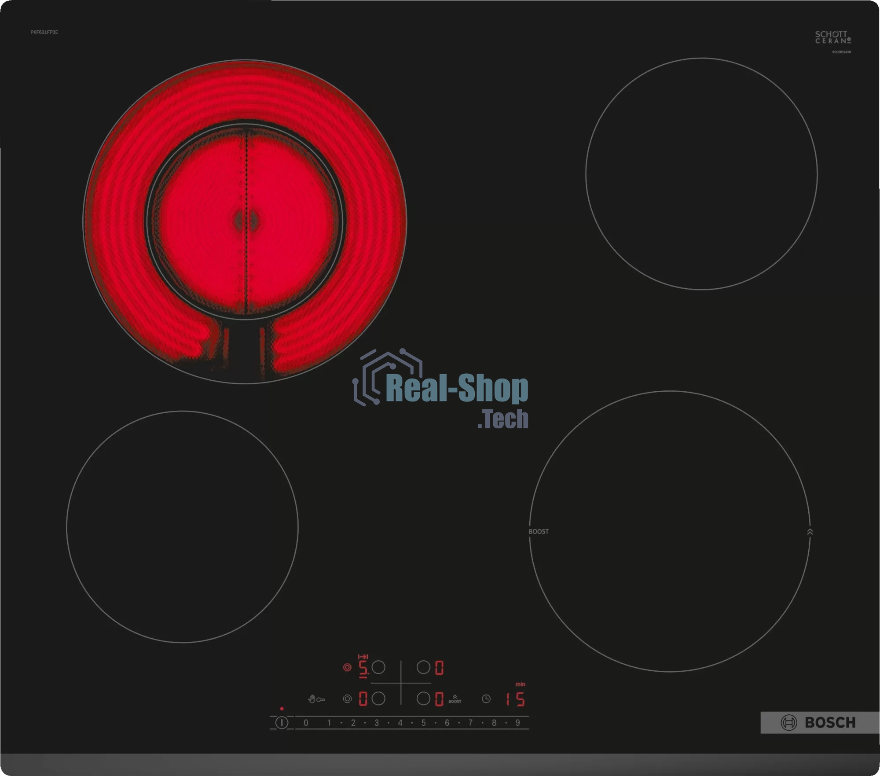Tap the lit red dual-ring extended zone icon
Viewport: 880px width, 776px height.
[347, 667]
